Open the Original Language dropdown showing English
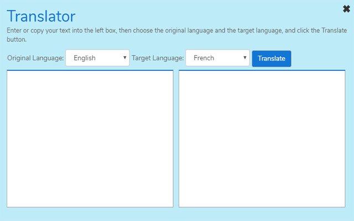The image size is (354, 221). 97,58
